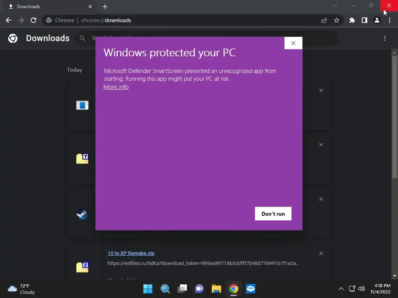Screen dimensions: 398x298
Task: Open taskbar Search
Action: click(165, 289)
